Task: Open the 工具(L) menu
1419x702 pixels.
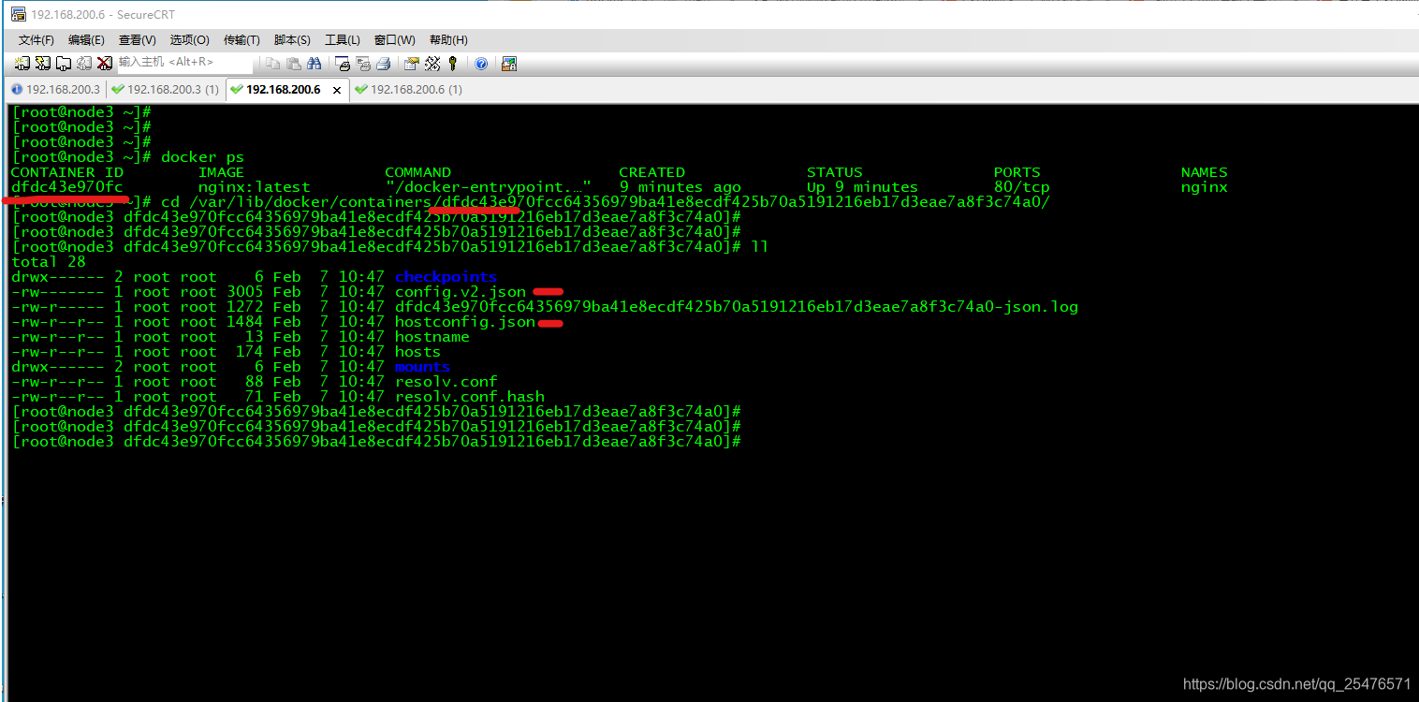Action: tap(343, 39)
